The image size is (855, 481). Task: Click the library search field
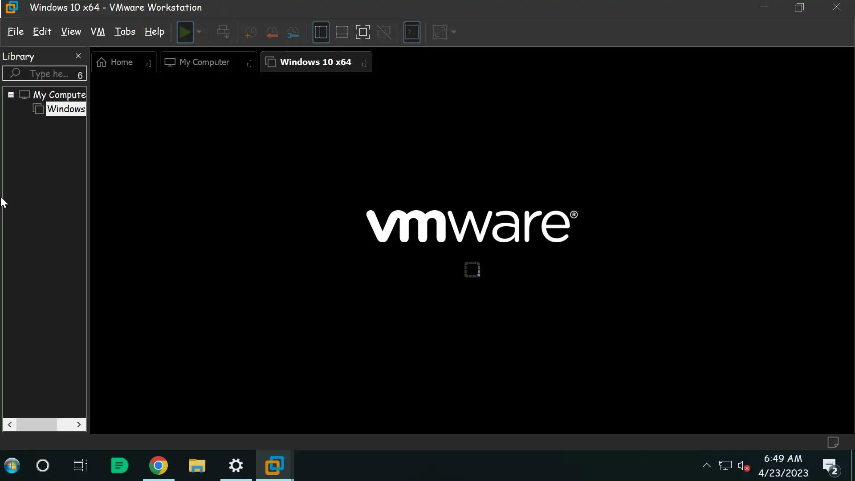pyautogui.click(x=49, y=74)
